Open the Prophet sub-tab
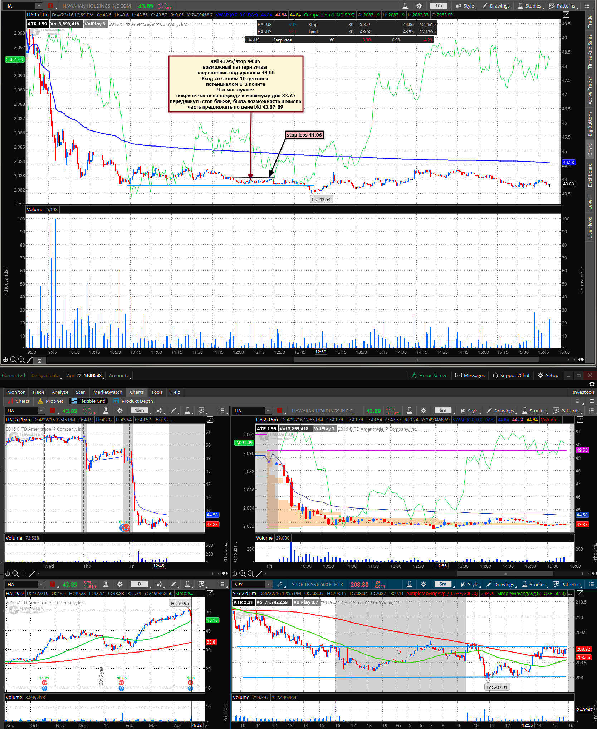 point(50,401)
